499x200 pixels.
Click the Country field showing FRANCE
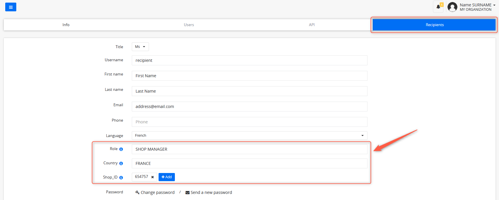pos(249,163)
